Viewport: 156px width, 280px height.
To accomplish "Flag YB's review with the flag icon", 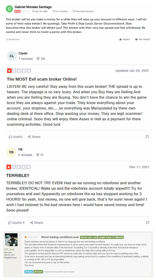I will tap(147, 223).
